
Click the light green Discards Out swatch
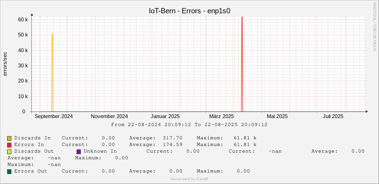click(x=10, y=151)
